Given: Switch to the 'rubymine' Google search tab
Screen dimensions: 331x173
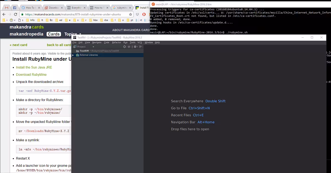Looking at the screenshot, I should point(122,8).
